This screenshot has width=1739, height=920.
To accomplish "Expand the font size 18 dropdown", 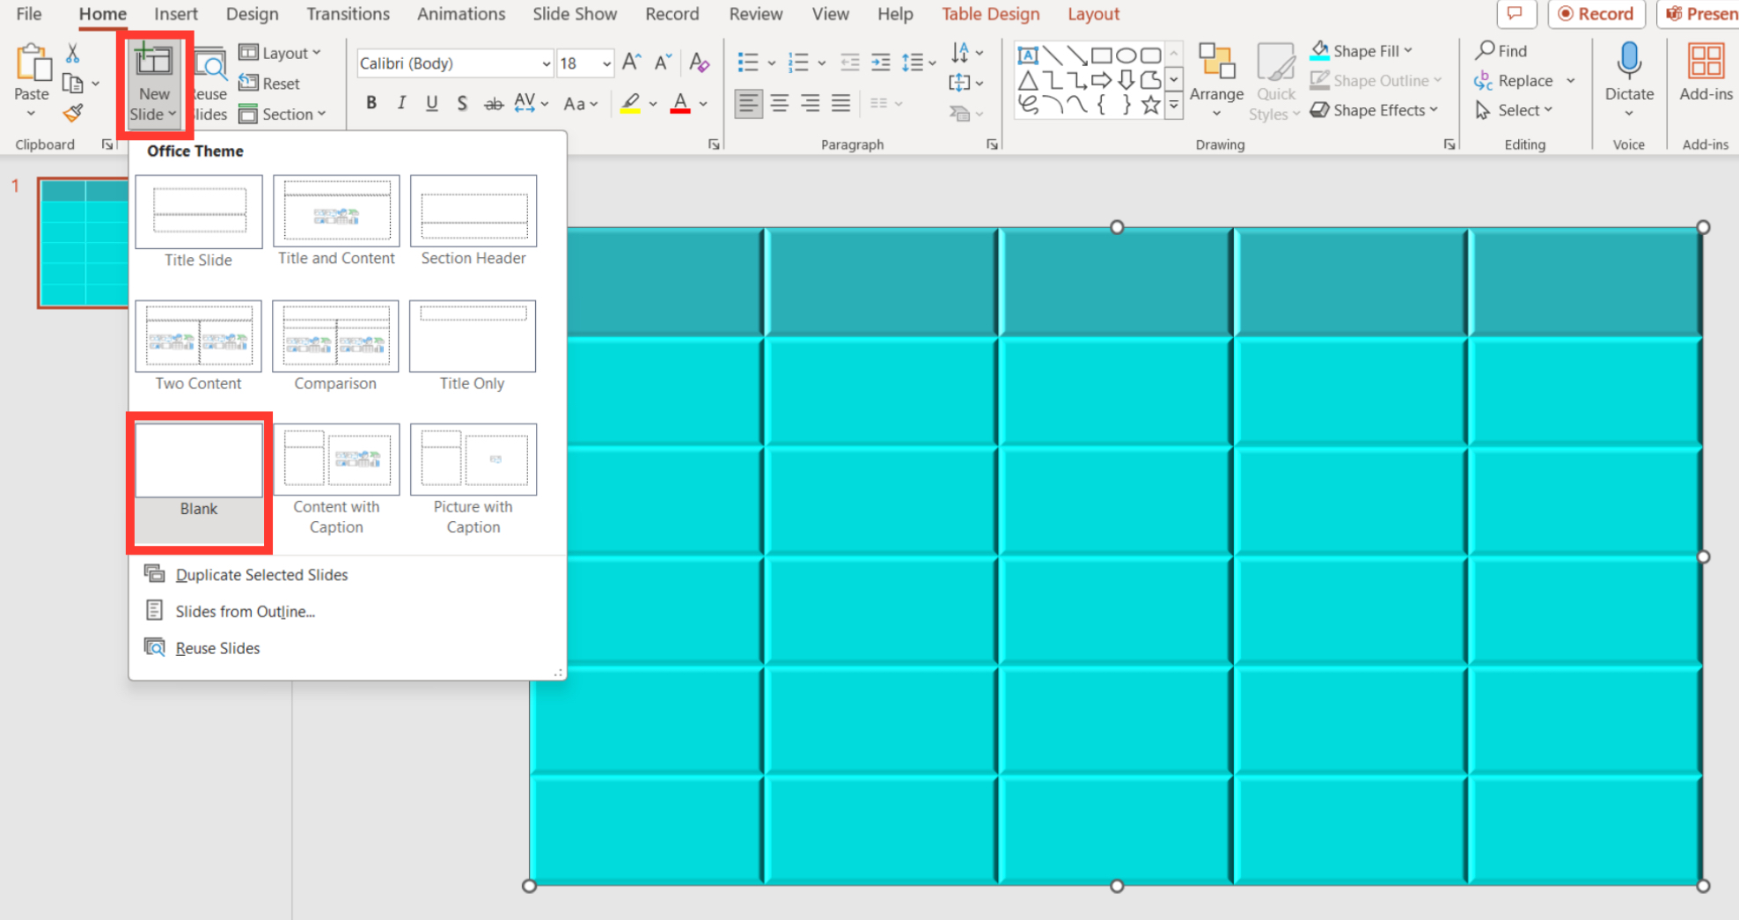I will pos(606,63).
